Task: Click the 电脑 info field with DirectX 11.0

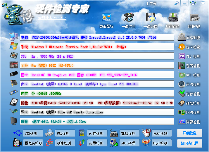Action: 97,37
